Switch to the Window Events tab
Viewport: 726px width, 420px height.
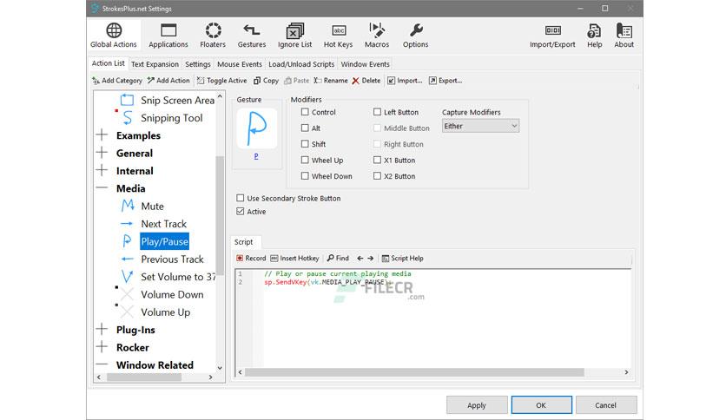[x=366, y=64]
